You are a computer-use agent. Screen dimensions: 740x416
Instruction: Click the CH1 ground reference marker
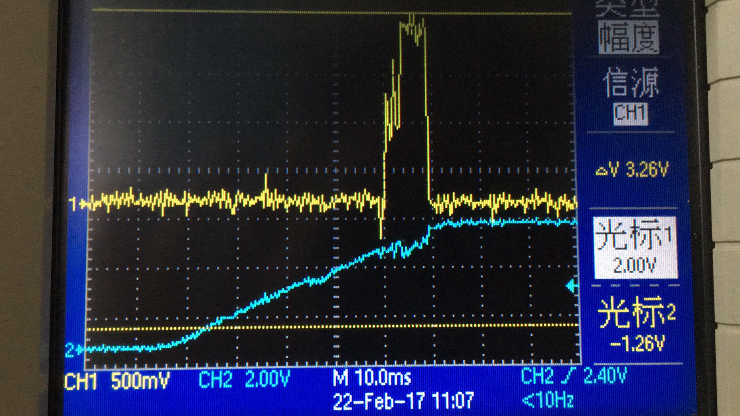[73, 203]
